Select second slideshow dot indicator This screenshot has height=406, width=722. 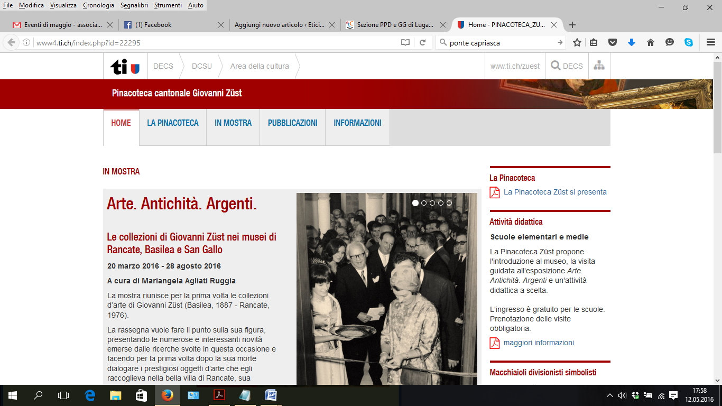pos(424,203)
